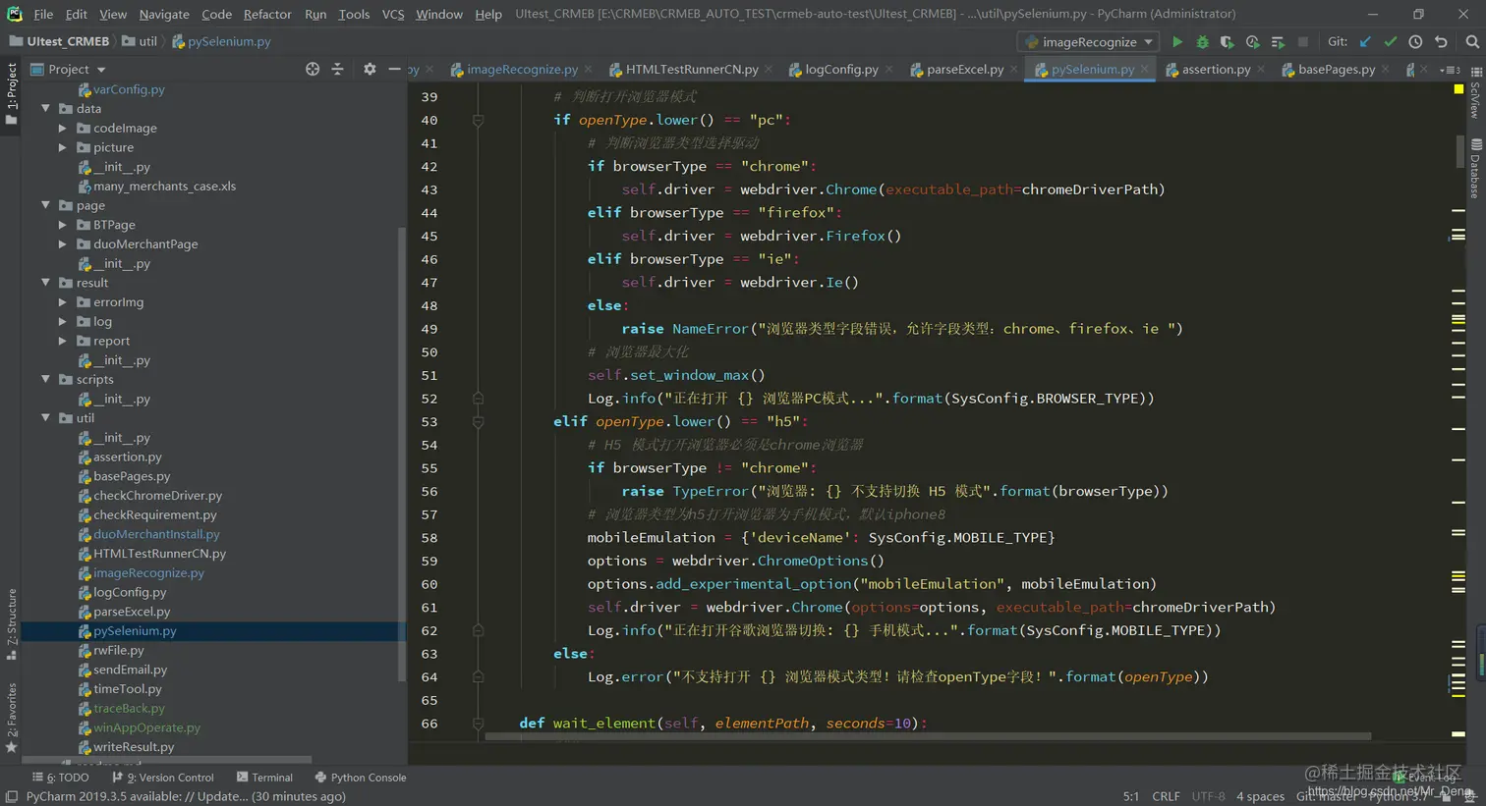The height and width of the screenshot is (806, 1486).
Task: Collapse all in the Project panel
Action: pyautogui.click(x=337, y=69)
